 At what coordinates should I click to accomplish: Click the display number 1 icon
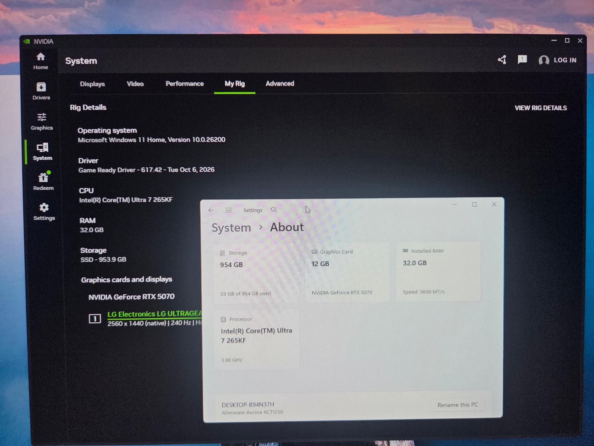point(95,319)
